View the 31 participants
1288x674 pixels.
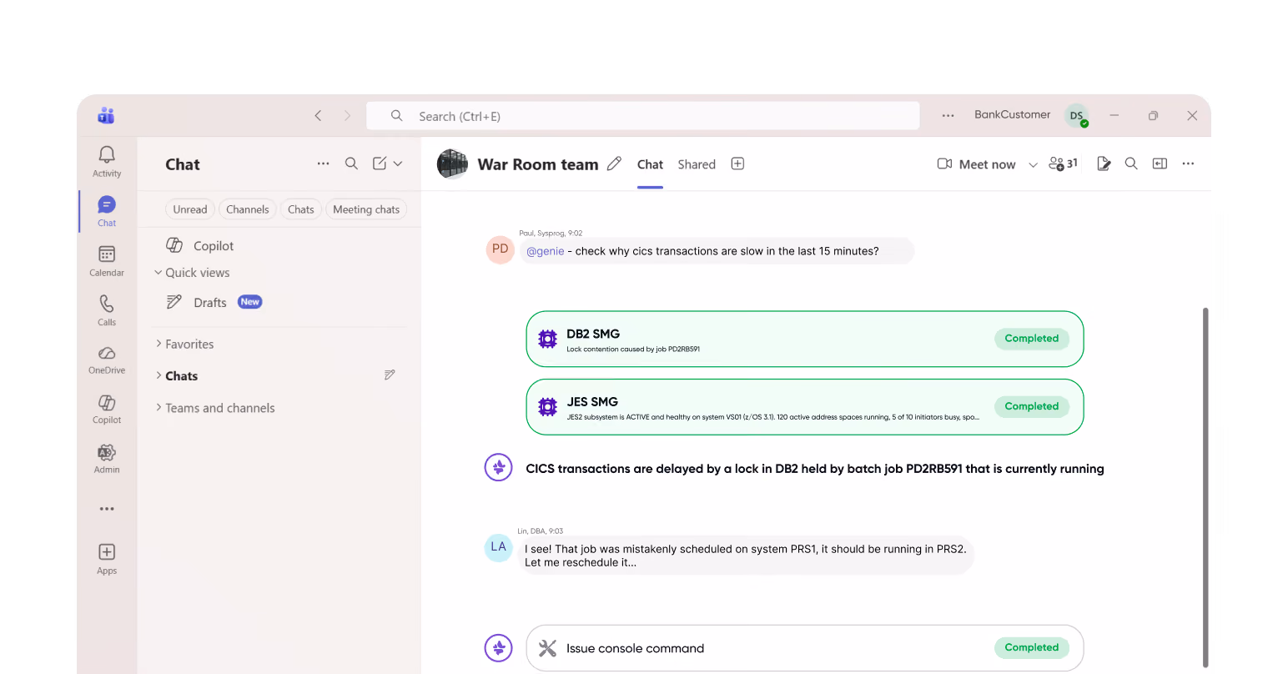point(1063,163)
